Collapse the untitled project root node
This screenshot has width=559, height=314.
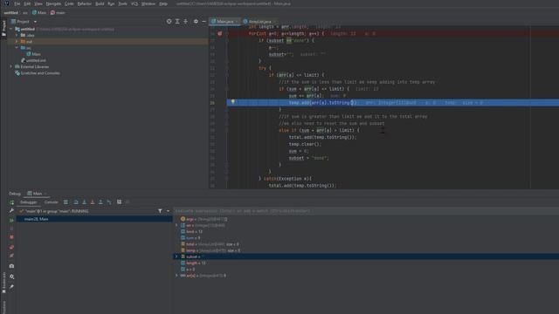[x=11, y=29]
